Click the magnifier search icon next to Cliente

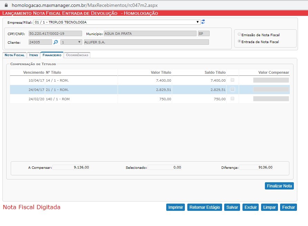[56, 42]
